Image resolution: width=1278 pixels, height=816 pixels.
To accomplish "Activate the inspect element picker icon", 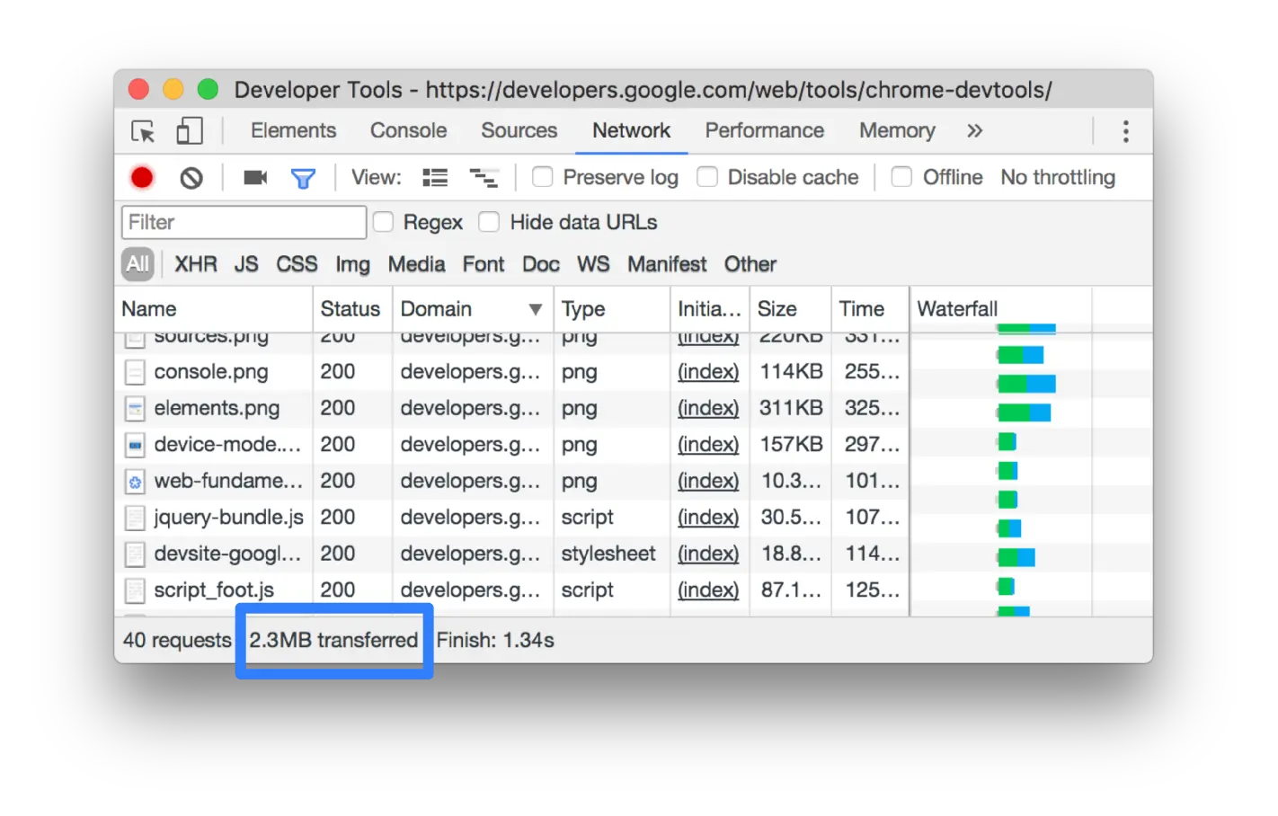I will click(143, 131).
